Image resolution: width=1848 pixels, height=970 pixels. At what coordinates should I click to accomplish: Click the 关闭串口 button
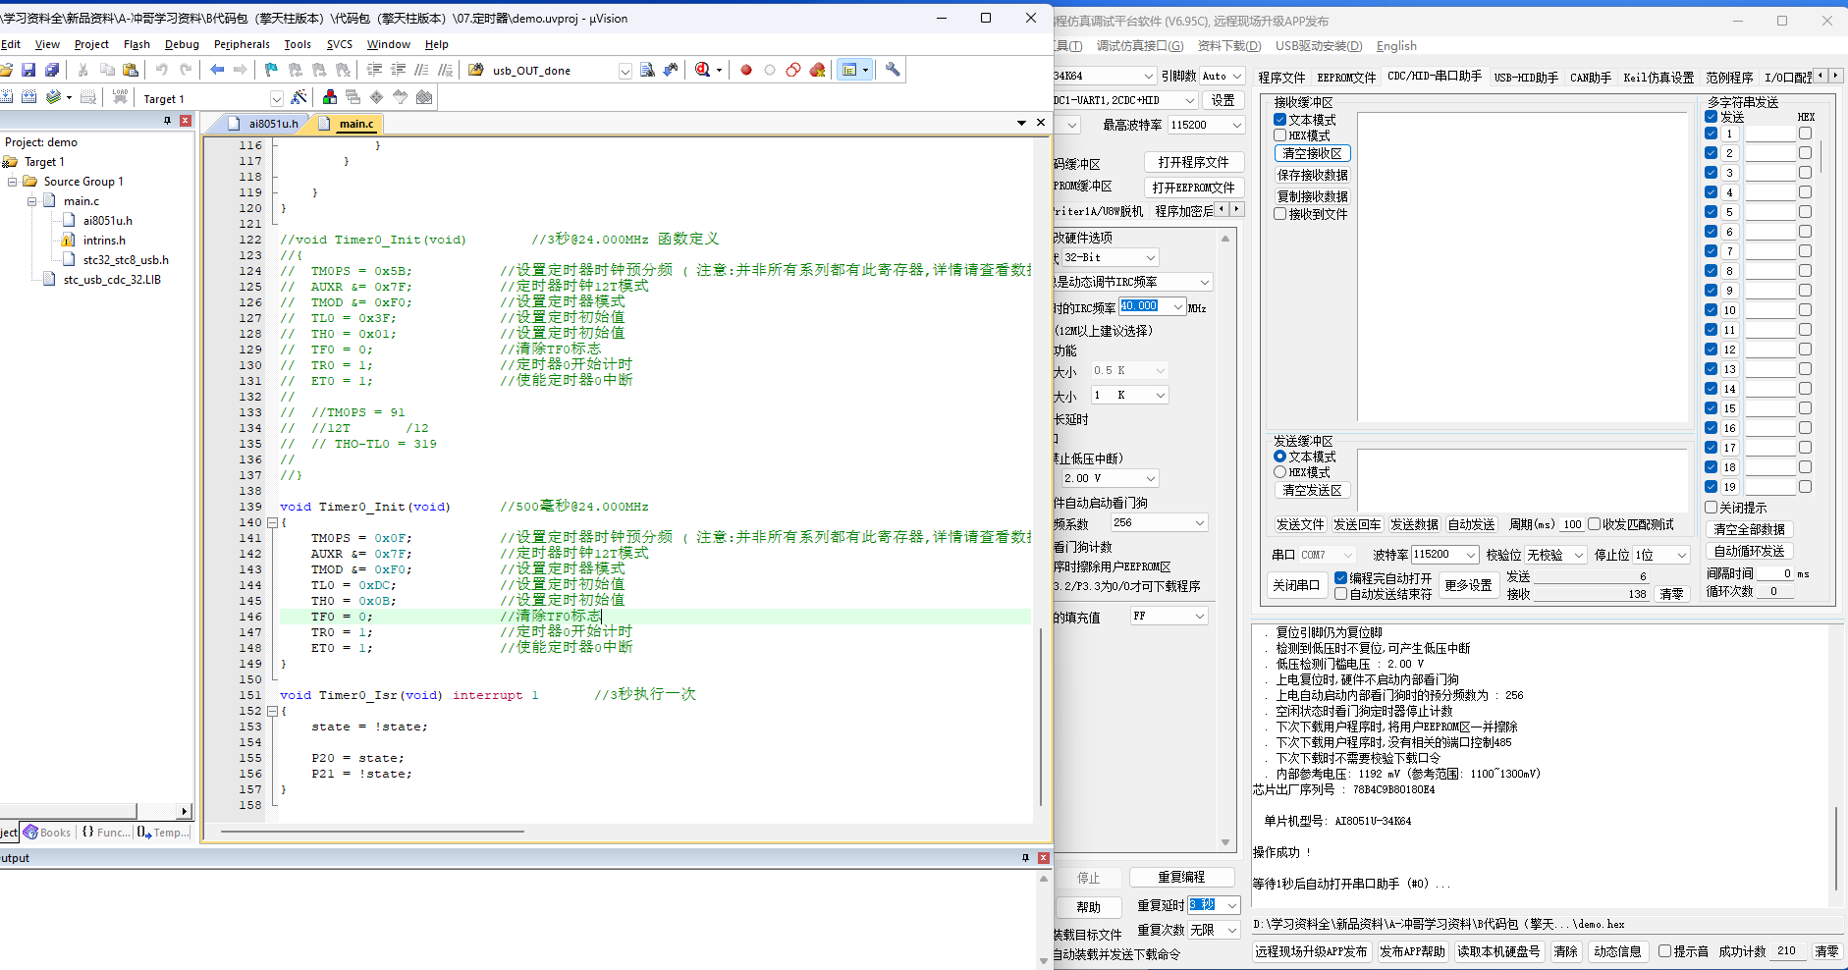pyautogui.click(x=1296, y=585)
